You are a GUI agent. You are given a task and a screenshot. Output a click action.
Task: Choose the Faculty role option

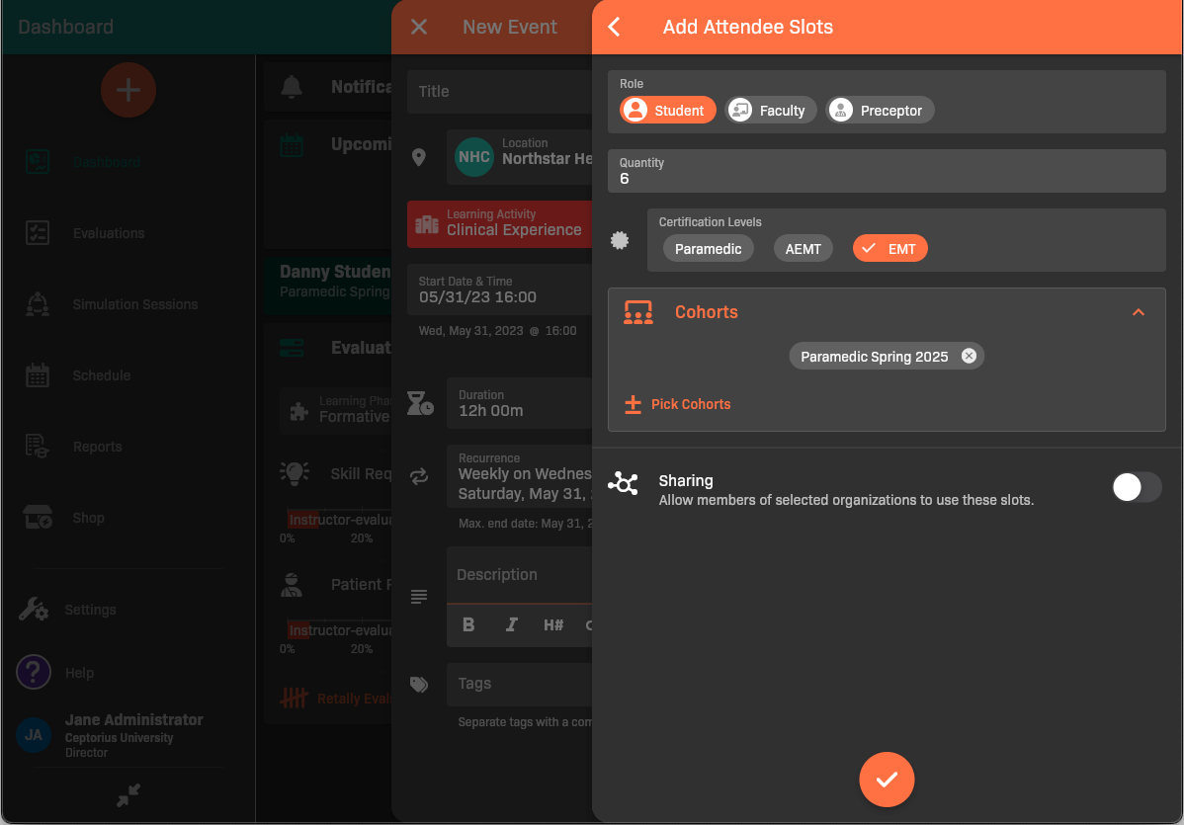771,111
